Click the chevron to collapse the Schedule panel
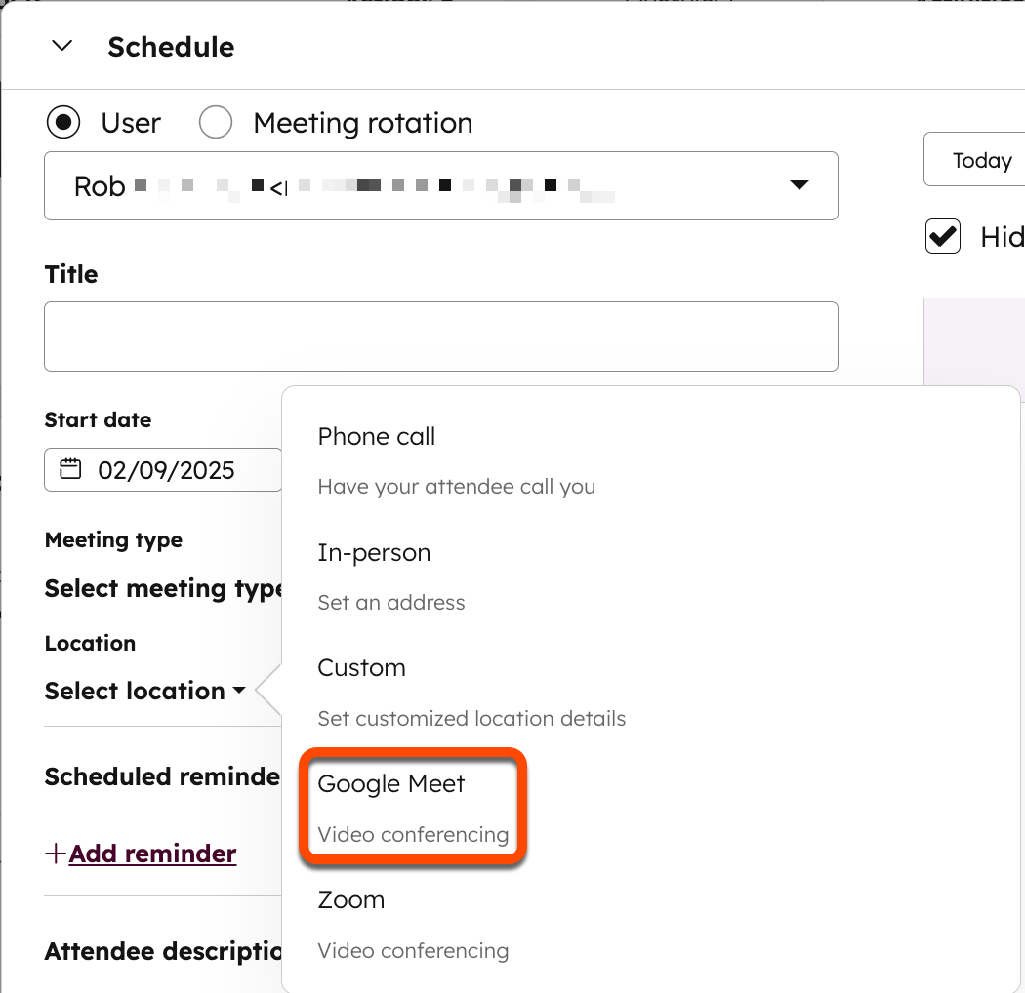This screenshot has height=993, width=1025. 61,46
